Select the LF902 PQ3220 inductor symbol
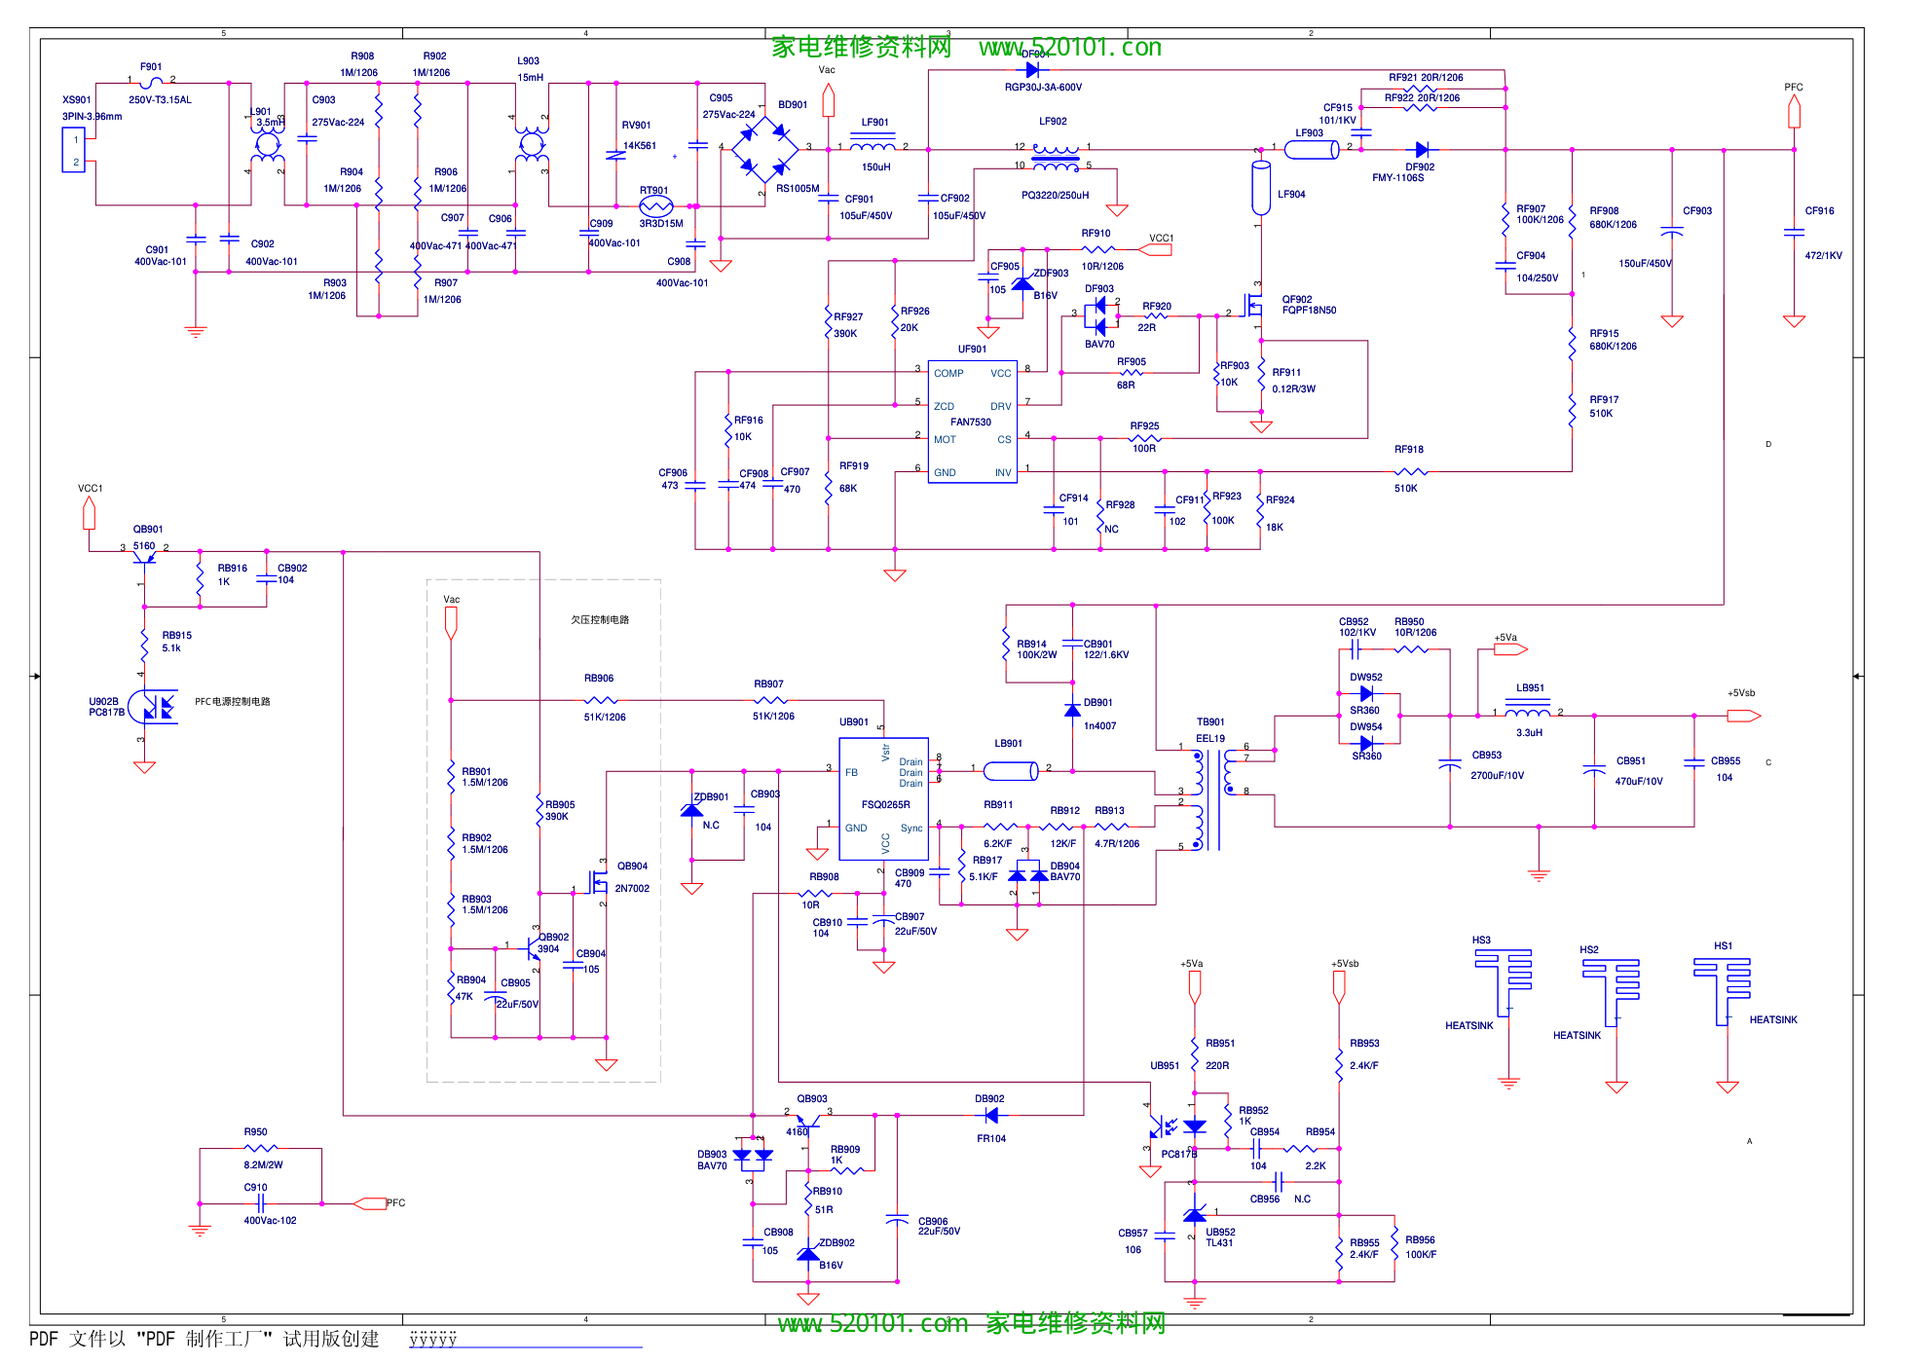1932x1365 pixels. tap(1056, 156)
